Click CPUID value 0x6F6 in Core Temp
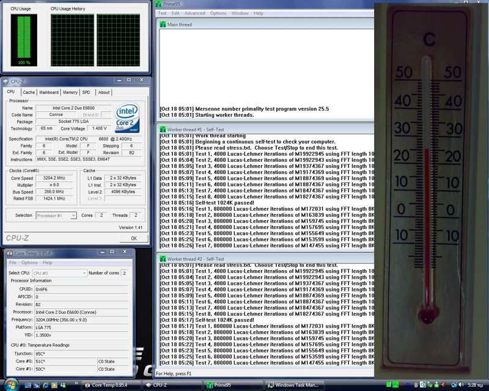 (81, 290)
